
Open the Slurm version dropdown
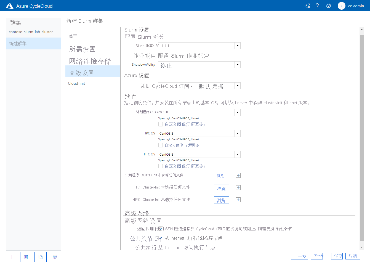199,46
